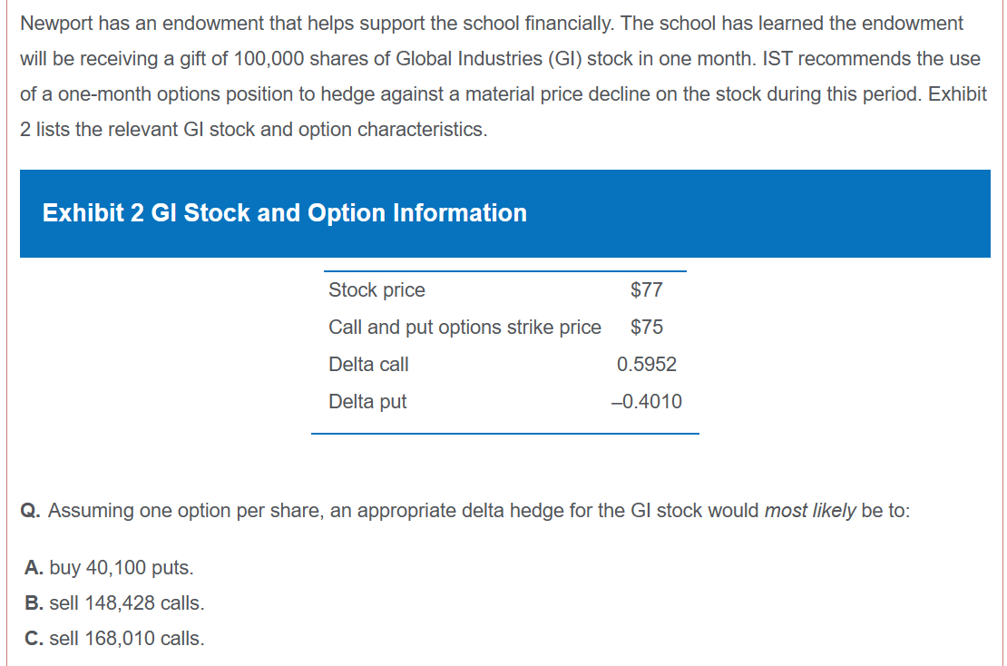Click the word 'Newport' starting the paragraph

(54, 24)
